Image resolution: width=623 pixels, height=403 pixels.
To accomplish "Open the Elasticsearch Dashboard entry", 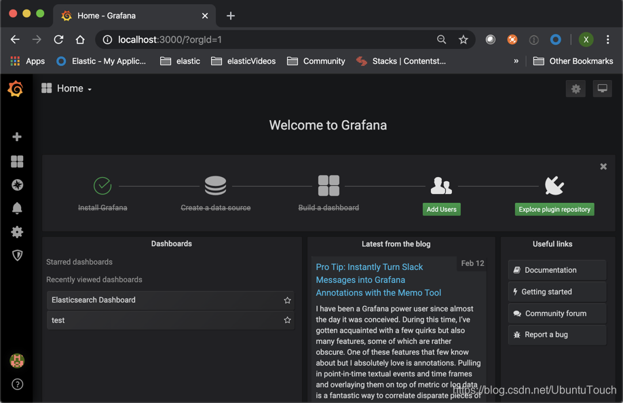I will click(170, 300).
